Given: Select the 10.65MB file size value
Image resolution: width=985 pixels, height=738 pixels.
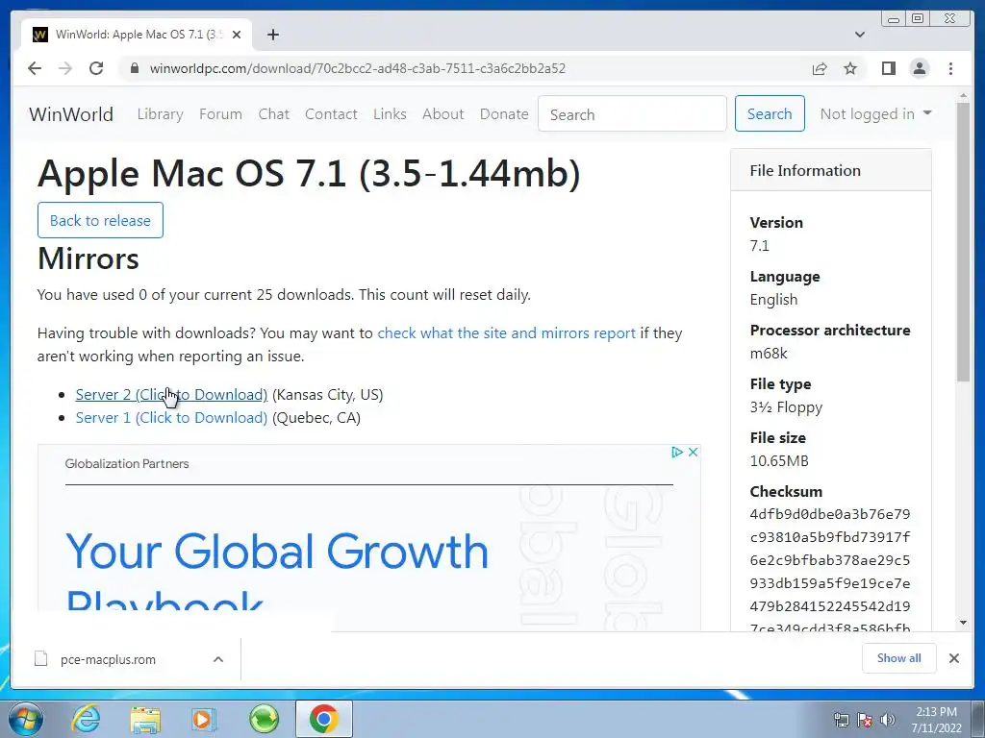Looking at the screenshot, I should (779, 461).
